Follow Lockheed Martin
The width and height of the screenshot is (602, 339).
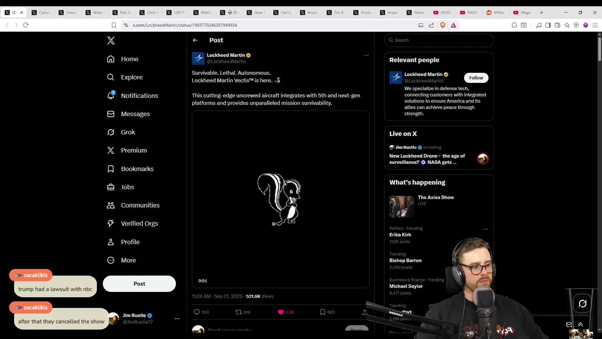[476, 78]
